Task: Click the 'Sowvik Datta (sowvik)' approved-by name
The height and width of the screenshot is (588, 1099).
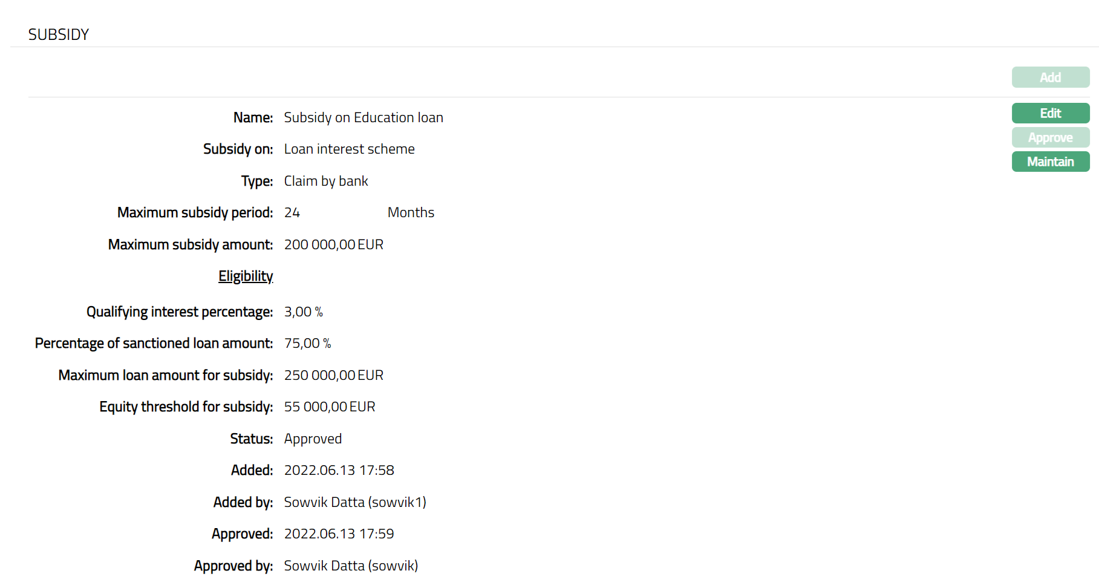Action: coord(351,566)
